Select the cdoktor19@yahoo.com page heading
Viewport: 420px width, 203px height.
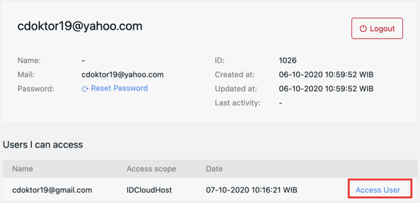tap(80, 26)
